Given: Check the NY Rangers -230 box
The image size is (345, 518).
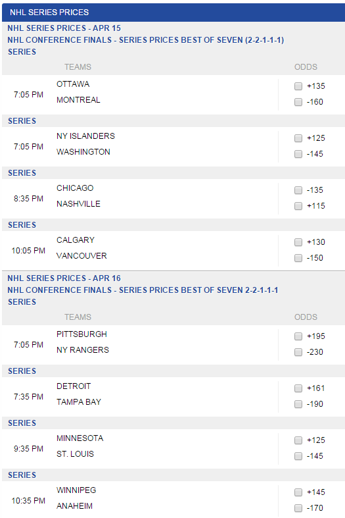Looking at the screenshot, I should [x=298, y=352].
